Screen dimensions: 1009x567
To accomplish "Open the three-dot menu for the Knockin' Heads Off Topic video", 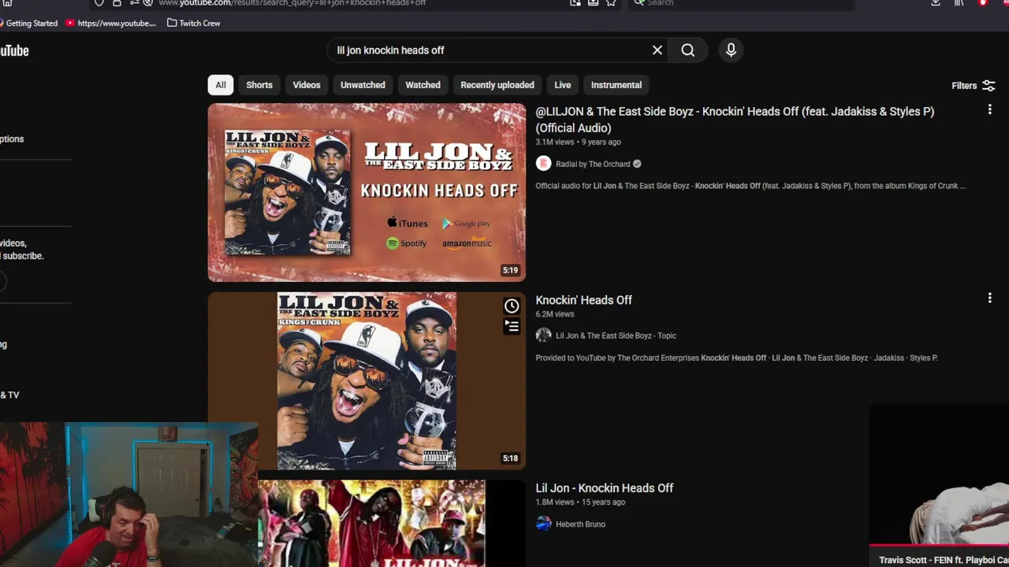I will [x=989, y=298].
